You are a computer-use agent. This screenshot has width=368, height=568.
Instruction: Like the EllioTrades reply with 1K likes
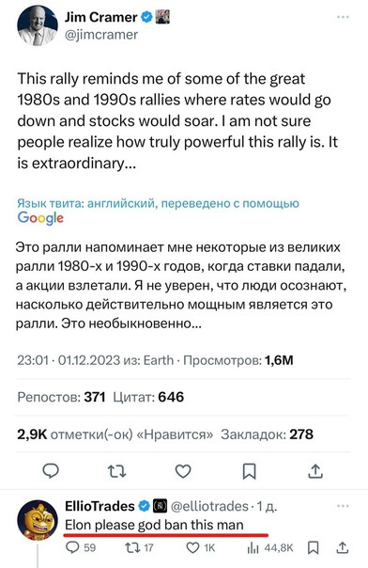[201, 547]
